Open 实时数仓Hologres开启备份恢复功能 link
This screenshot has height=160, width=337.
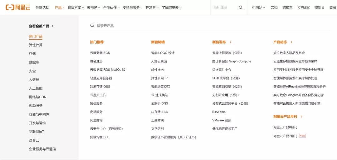(x=298, y=95)
